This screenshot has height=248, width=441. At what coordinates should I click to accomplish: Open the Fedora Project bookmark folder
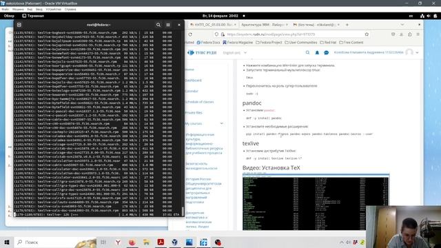click(269, 43)
